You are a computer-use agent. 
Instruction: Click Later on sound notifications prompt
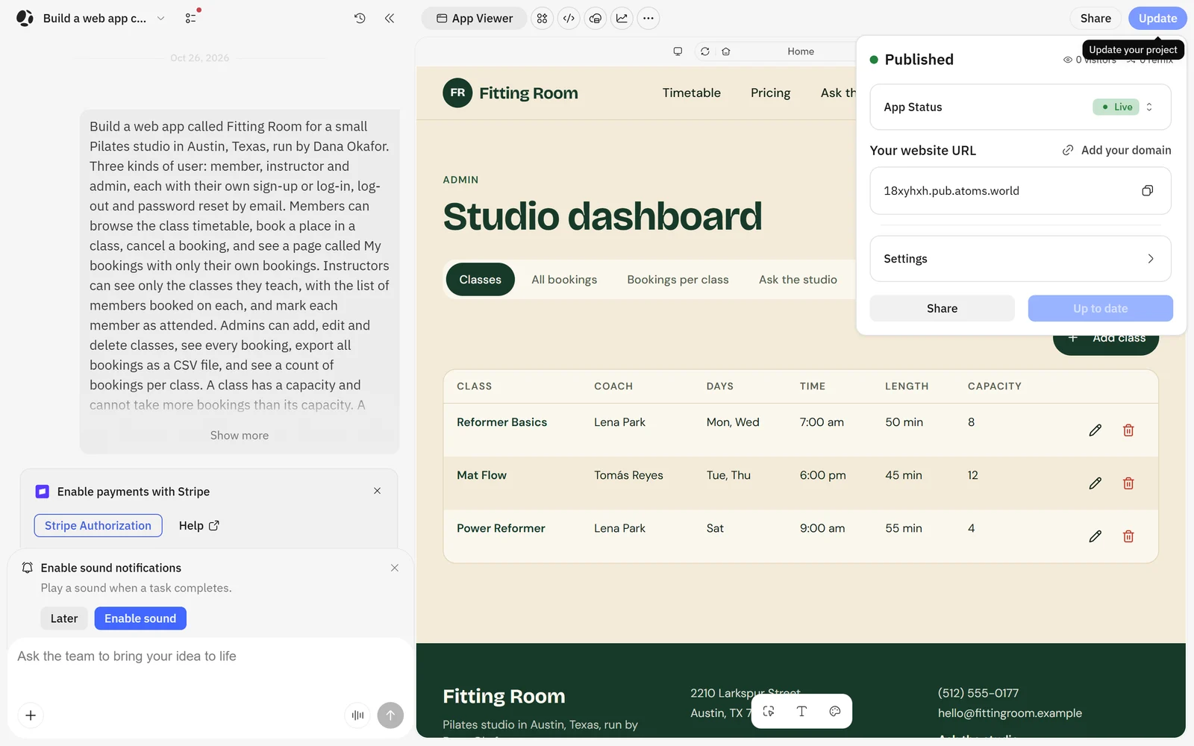click(64, 618)
